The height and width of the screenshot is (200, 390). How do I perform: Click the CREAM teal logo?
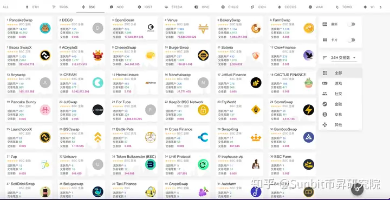point(97,83)
